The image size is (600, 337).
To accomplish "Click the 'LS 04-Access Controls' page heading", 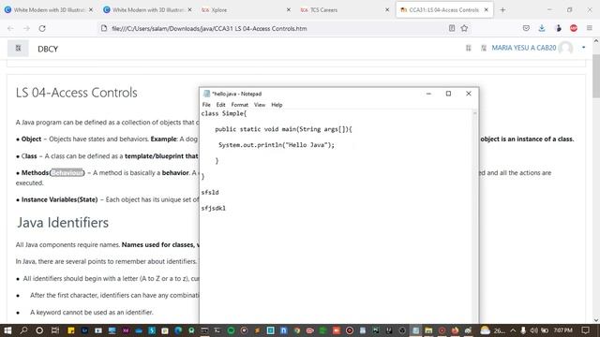I will (x=77, y=93).
